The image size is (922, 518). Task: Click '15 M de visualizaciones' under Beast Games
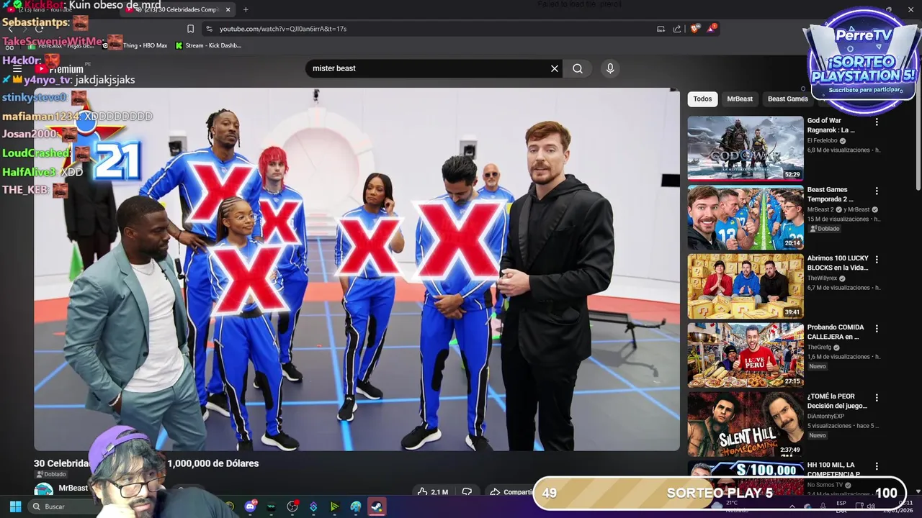838,219
